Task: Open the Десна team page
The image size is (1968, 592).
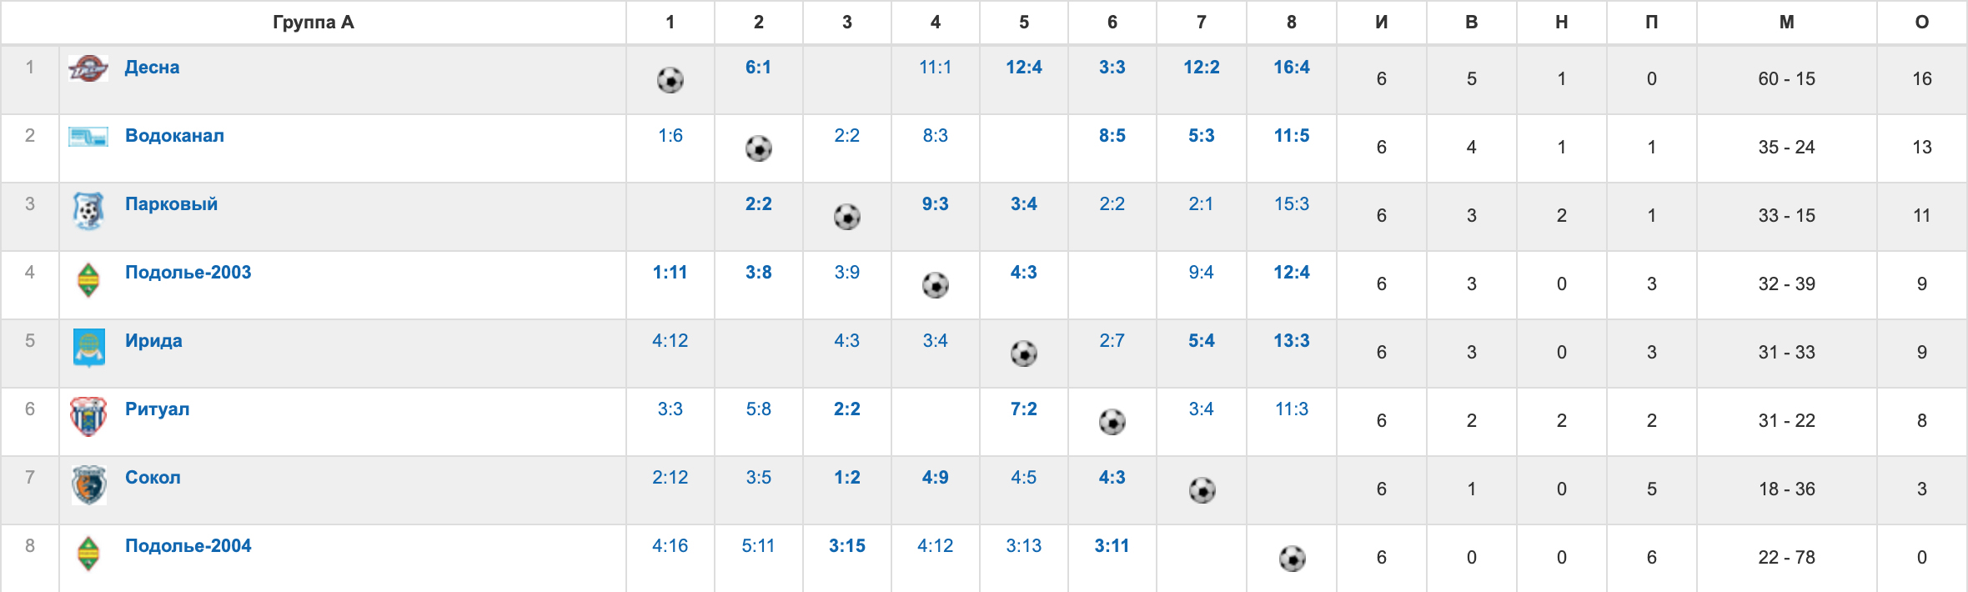Action: click(152, 68)
